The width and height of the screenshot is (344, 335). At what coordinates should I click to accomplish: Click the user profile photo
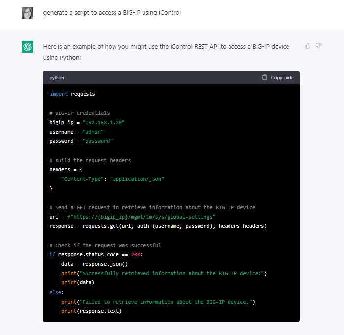pyautogui.click(x=28, y=13)
